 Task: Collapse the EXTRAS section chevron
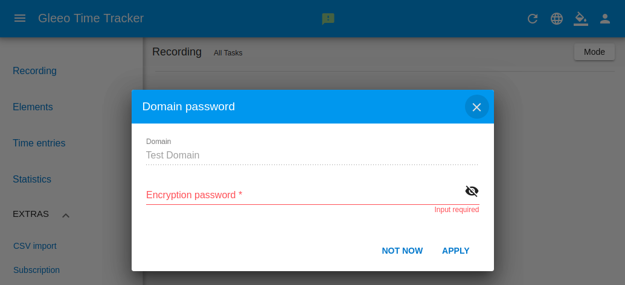click(66, 216)
